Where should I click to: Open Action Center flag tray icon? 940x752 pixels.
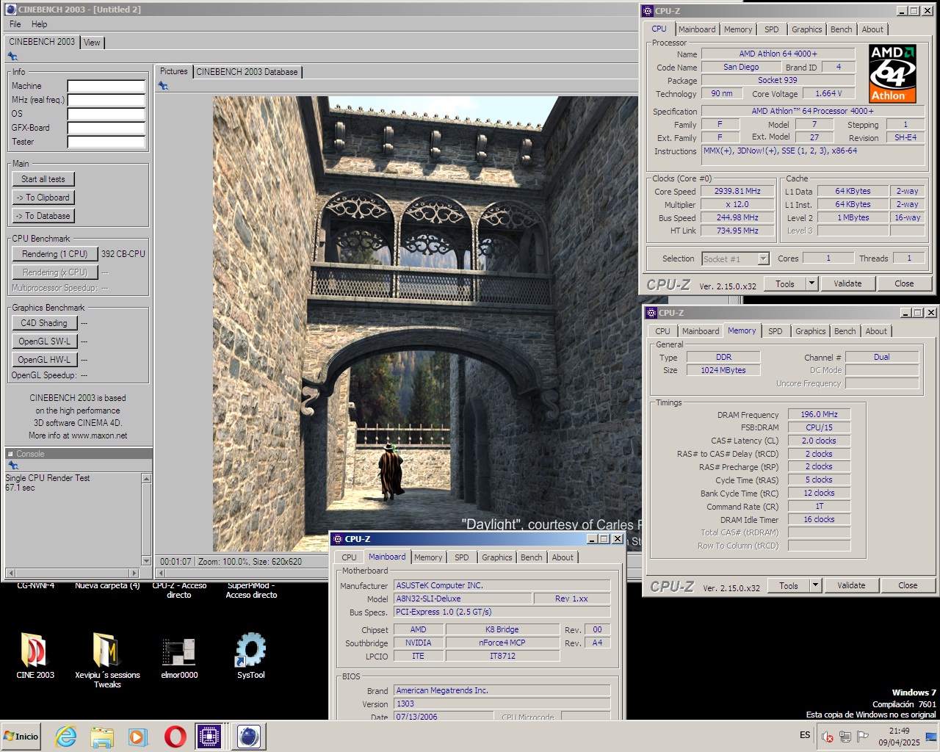coord(863,737)
